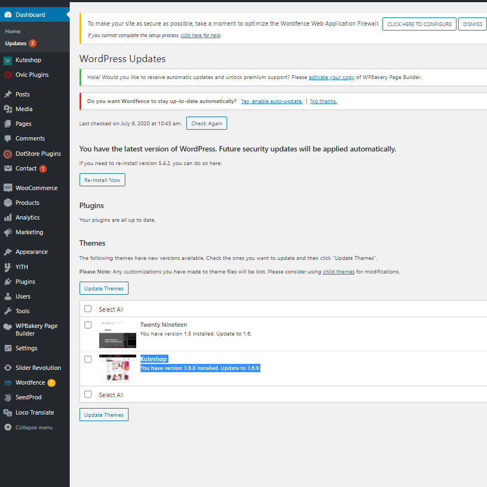Click the Contact envelope icon
This screenshot has width=487, height=487.
pyautogui.click(x=8, y=168)
